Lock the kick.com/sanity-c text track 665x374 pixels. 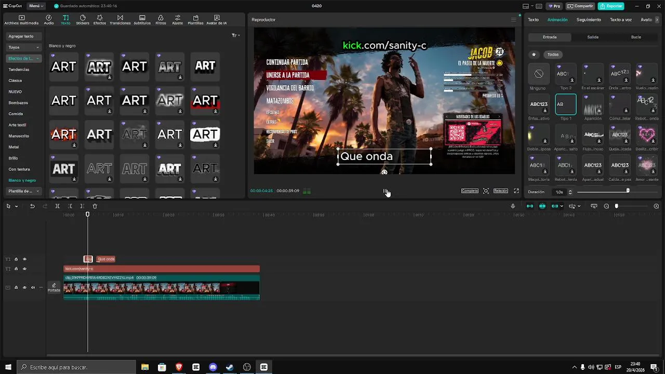click(16, 269)
